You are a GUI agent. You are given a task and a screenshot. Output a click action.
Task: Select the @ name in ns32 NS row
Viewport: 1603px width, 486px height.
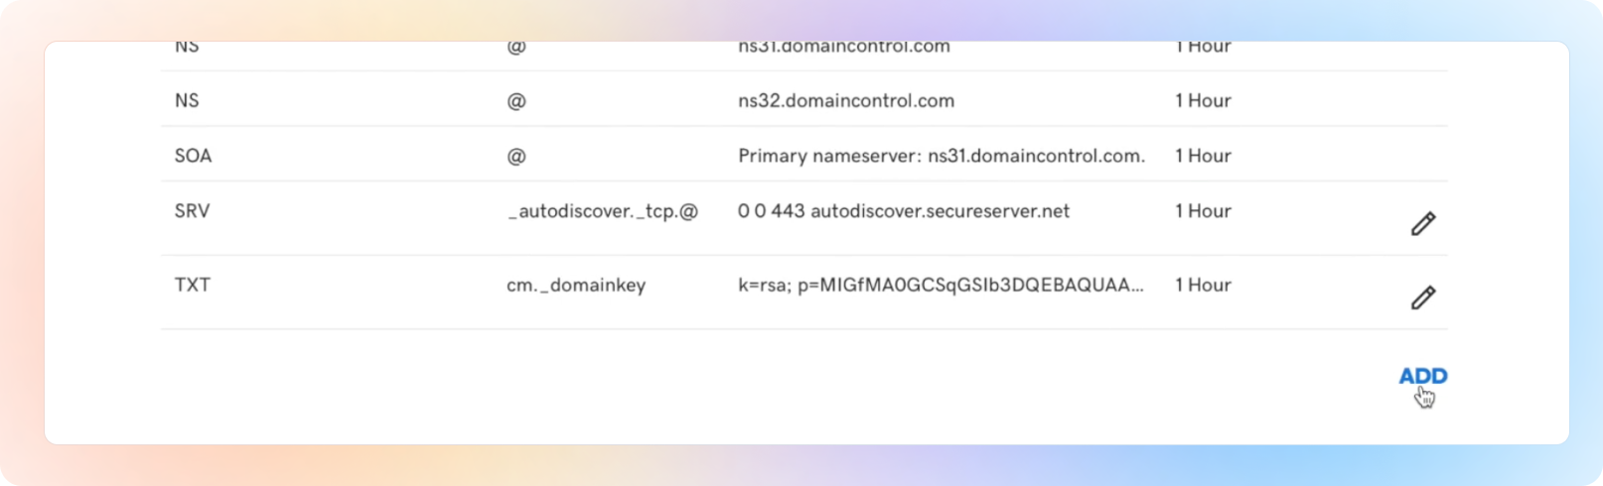(x=516, y=100)
